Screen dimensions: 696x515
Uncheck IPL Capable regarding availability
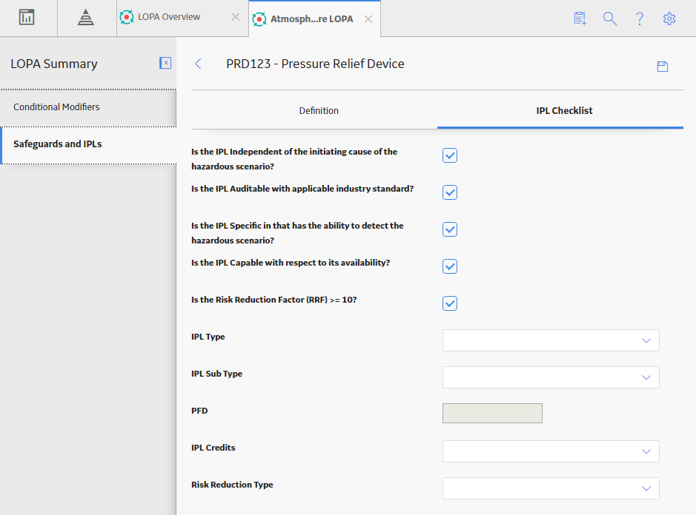click(x=450, y=266)
